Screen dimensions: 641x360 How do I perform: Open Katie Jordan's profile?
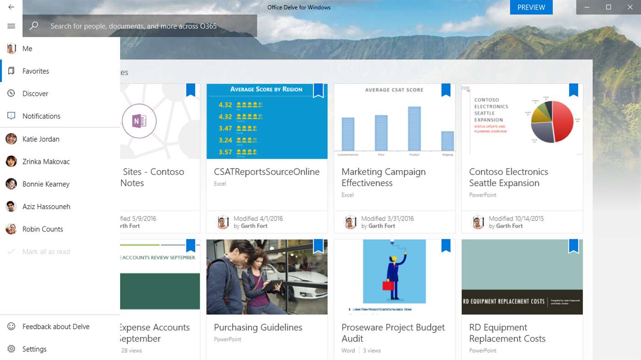point(60,139)
